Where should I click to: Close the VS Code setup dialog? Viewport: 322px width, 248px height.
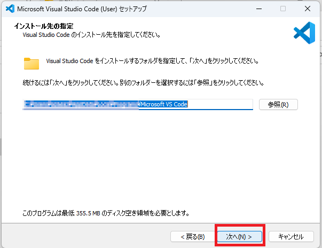(308, 9)
